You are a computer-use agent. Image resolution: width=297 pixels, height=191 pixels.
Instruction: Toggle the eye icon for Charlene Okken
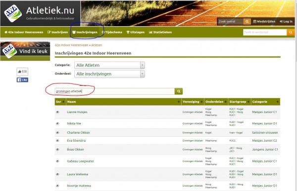pyautogui.click(x=57, y=133)
